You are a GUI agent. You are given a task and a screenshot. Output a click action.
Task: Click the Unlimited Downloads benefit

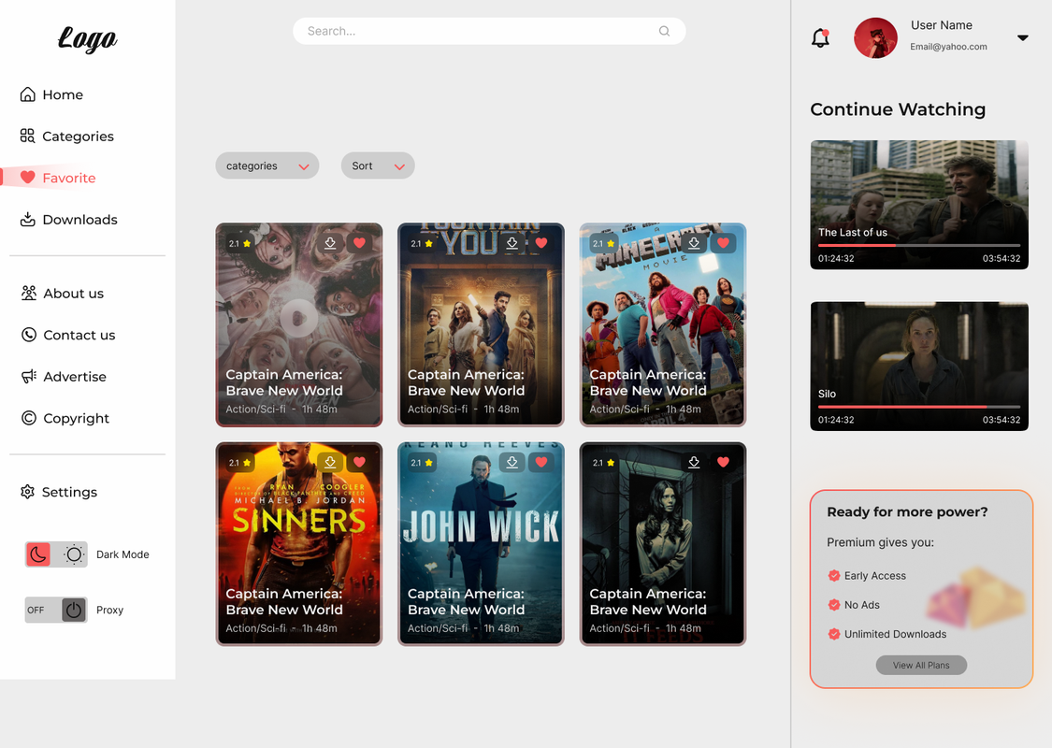click(x=887, y=634)
